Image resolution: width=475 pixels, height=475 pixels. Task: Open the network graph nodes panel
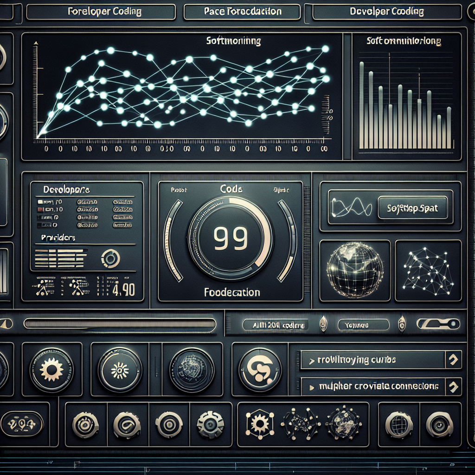click(428, 269)
